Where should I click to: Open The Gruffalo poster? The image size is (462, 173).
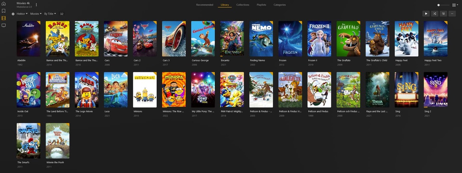348,38
